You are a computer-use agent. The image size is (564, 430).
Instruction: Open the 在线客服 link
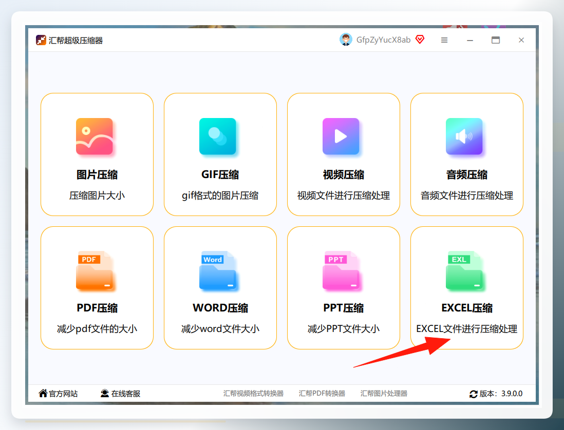click(x=125, y=394)
